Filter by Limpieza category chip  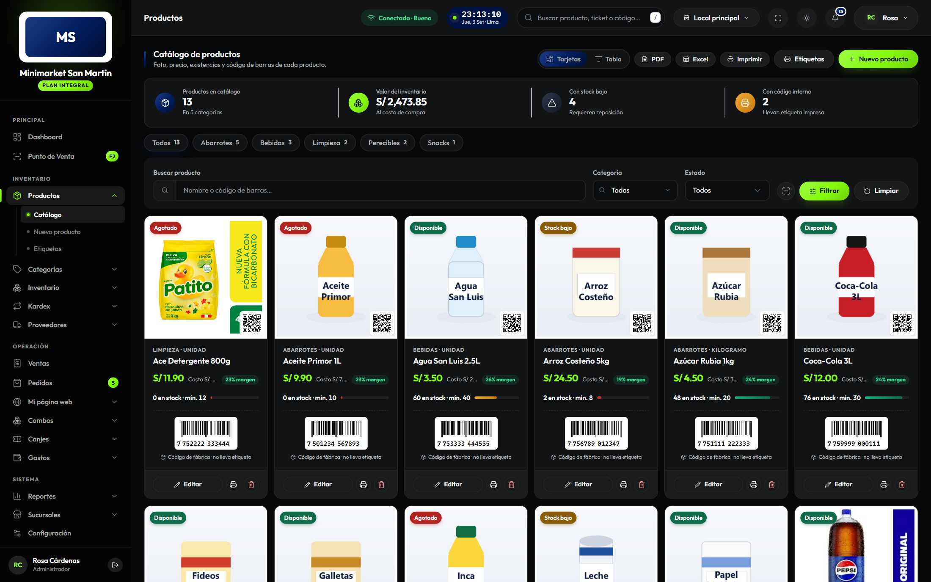pos(330,143)
